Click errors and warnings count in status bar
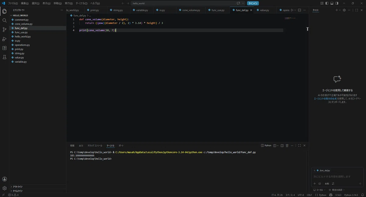This screenshot has width=366, height=197. (x=13, y=195)
